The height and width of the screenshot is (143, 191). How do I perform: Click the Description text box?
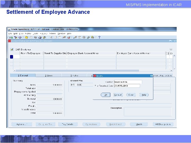148,112
